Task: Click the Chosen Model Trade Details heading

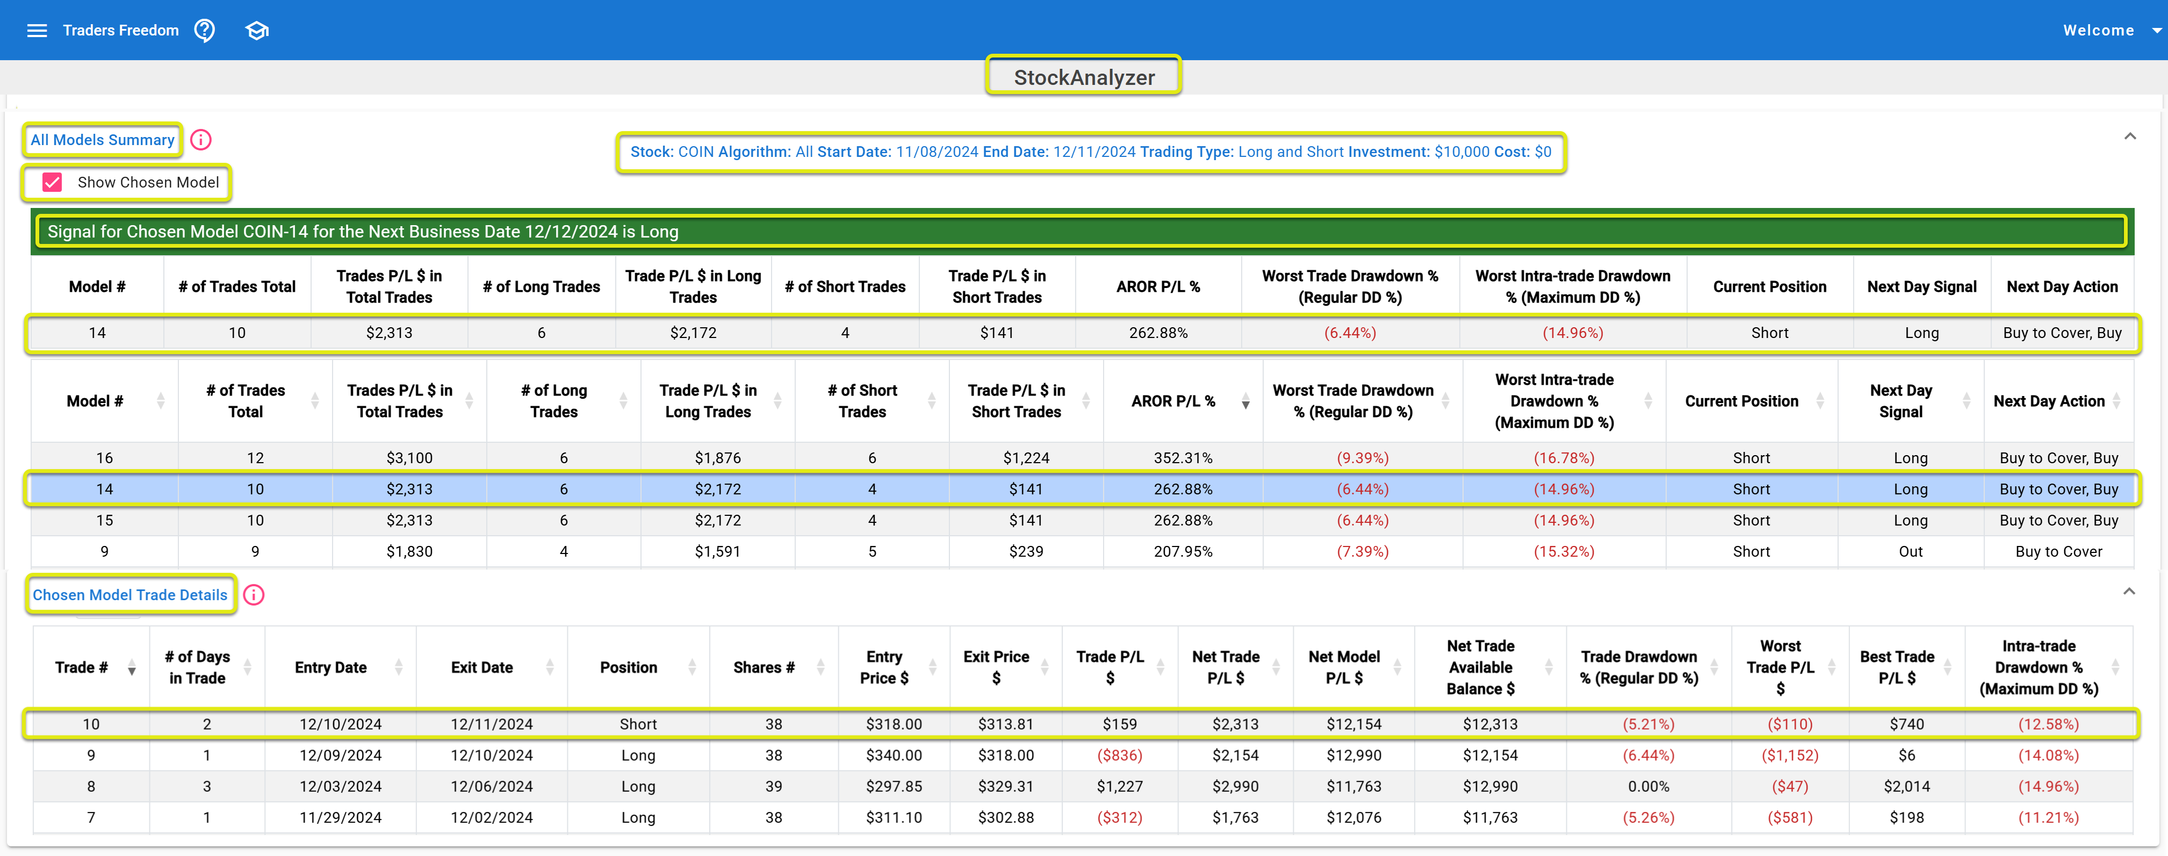Action: point(129,595)
